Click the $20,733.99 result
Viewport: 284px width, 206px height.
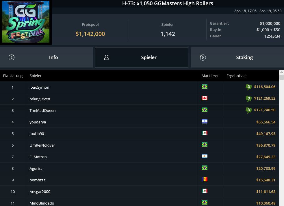[266, 169]
